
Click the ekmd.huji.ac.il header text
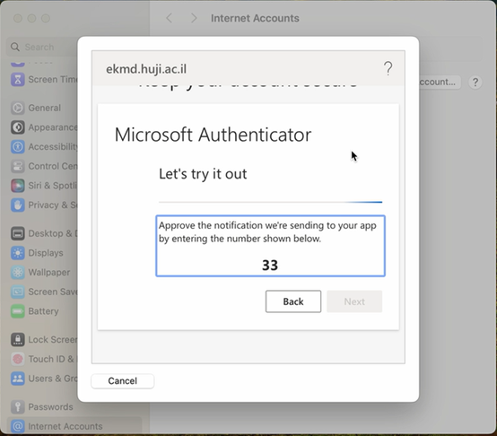coord(146,69)
